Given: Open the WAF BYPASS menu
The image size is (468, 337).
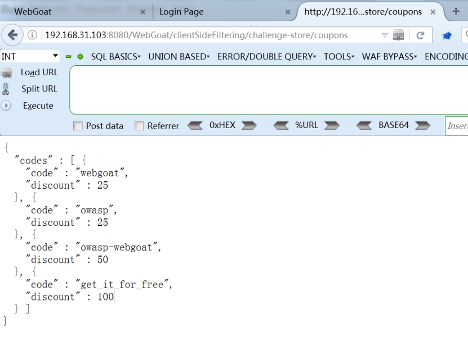Looking at the screenshot, I should [x=390, y=57].
